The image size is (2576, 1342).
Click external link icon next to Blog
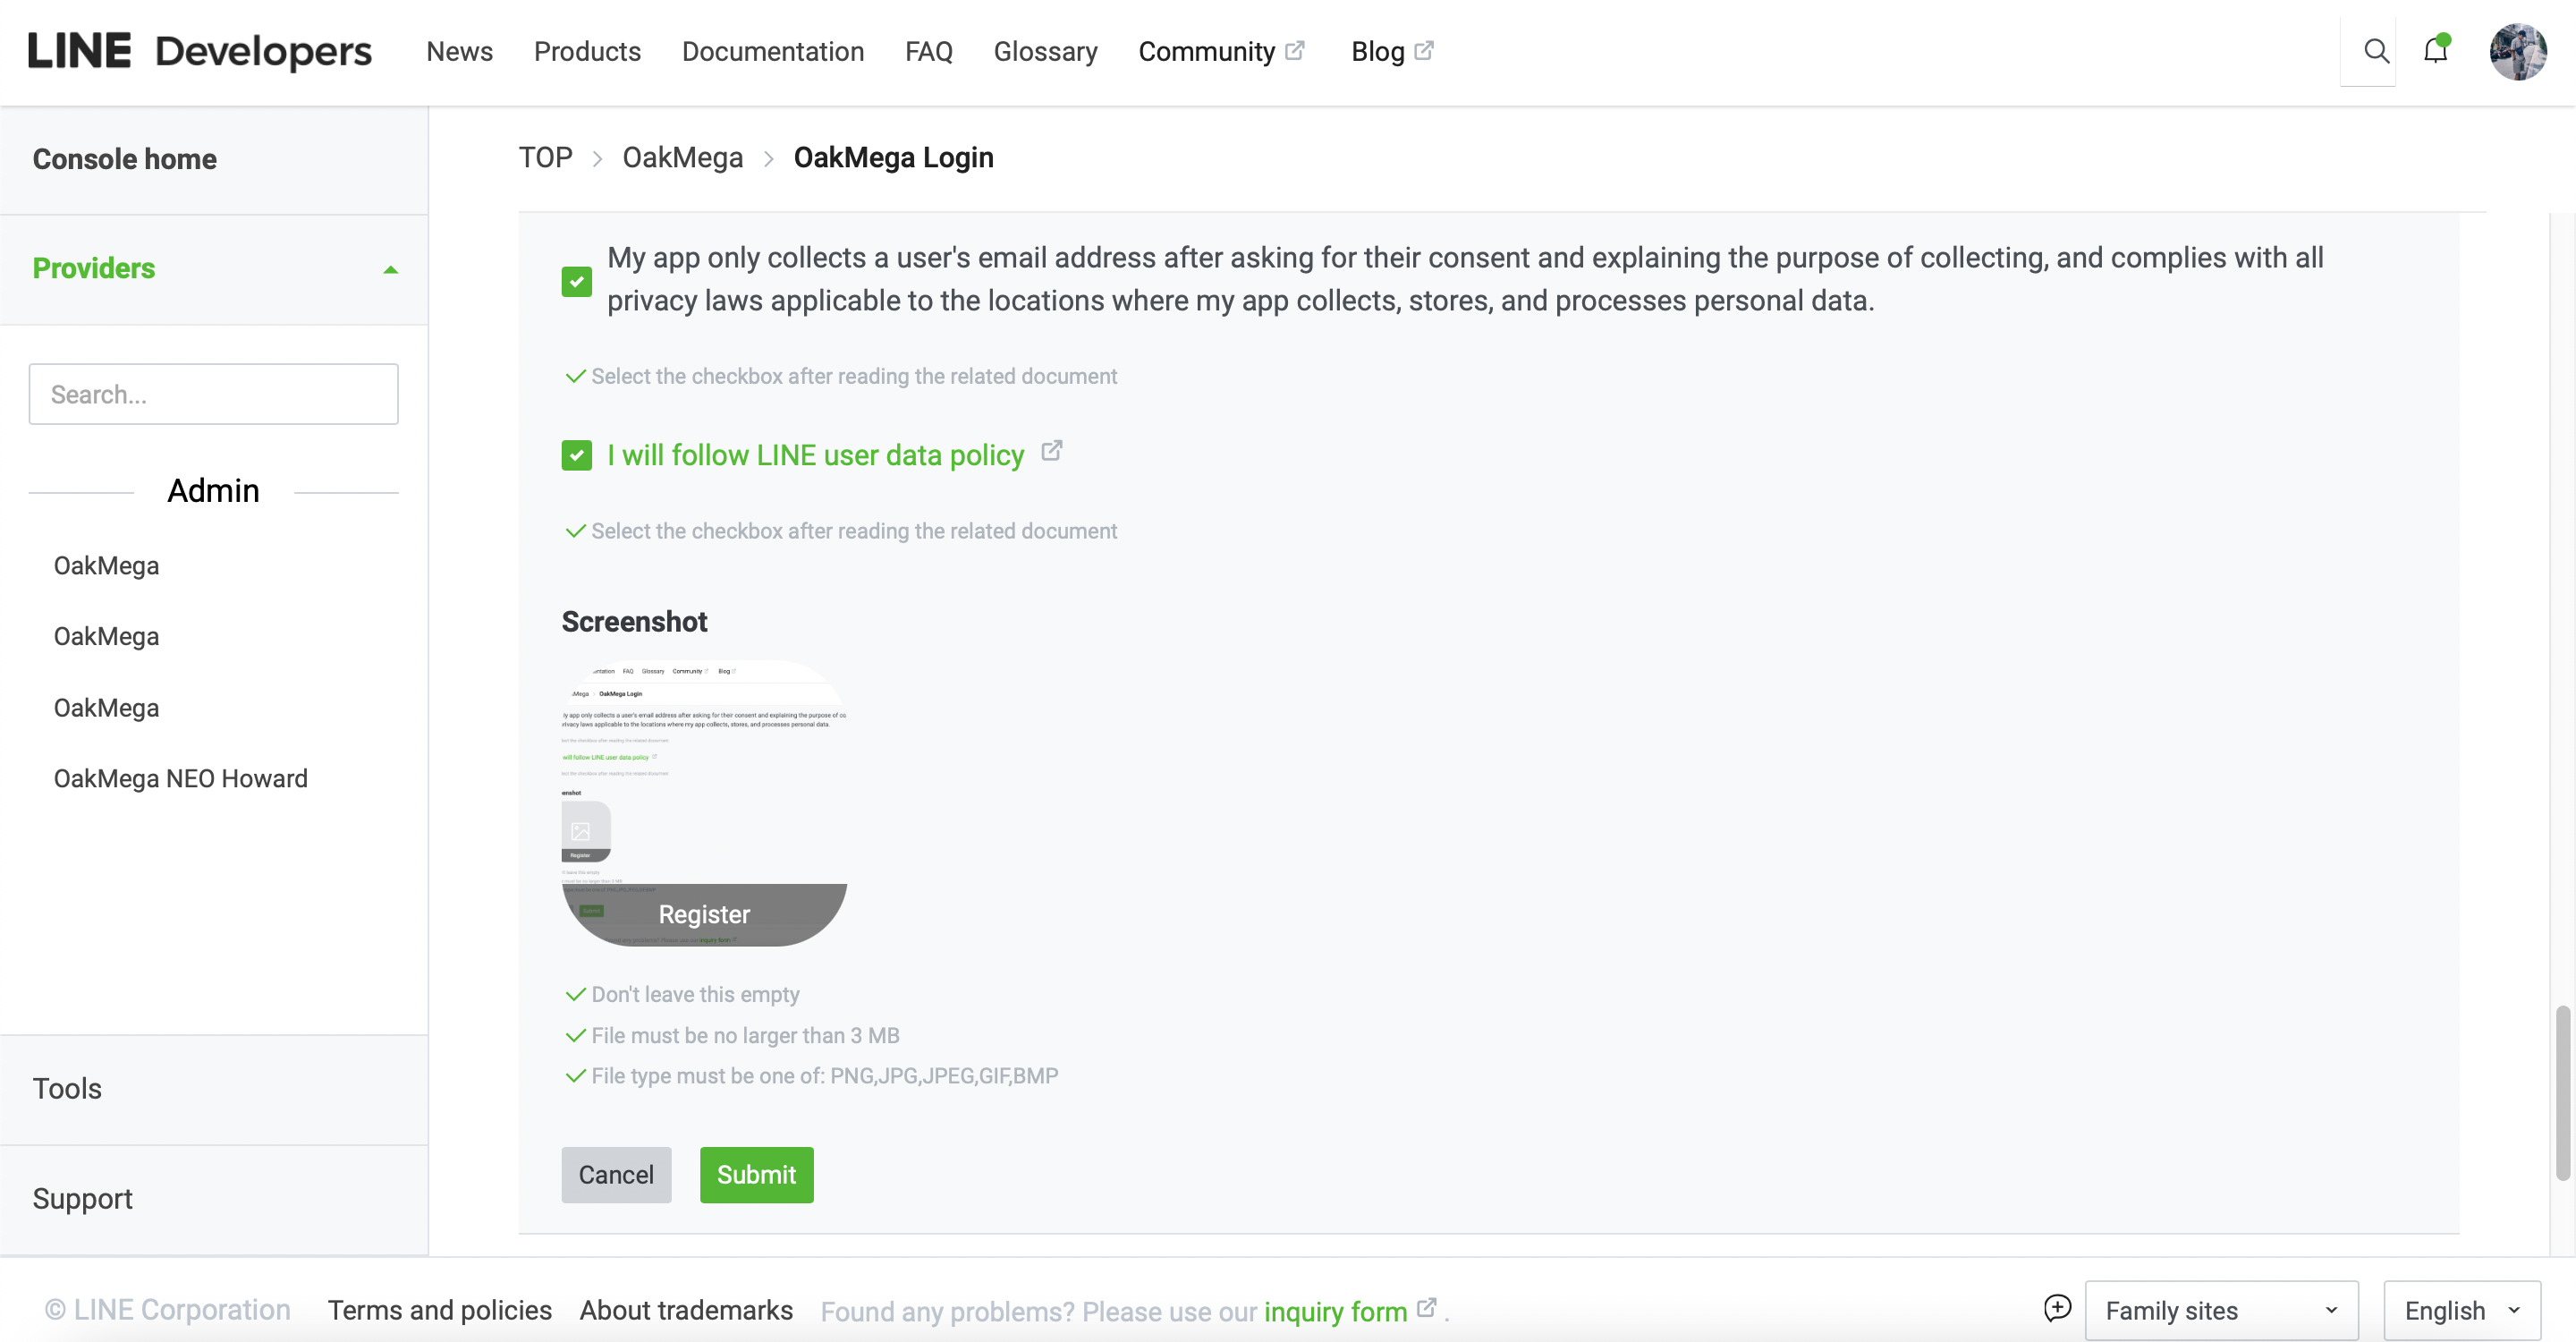pos(1424,50)
